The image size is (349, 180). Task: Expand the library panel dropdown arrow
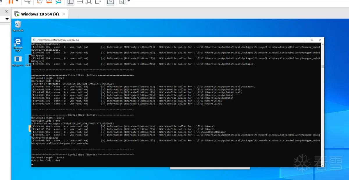(x=8, y=19)
